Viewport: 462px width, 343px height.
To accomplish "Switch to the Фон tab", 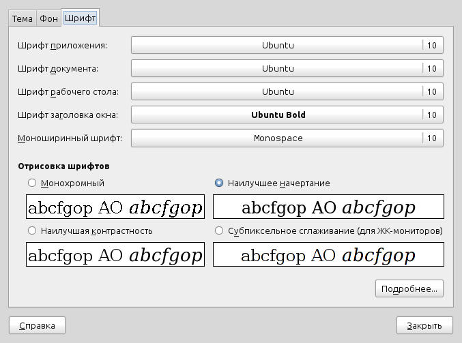I will point(48,18).
